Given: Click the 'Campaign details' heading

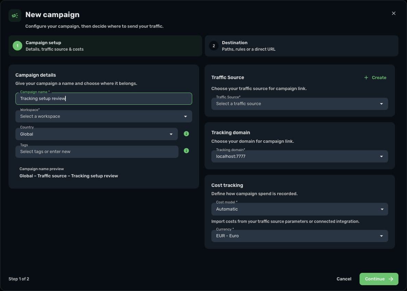Looking at the screenshot, I should pyautogui.click(x=36, y=75).
